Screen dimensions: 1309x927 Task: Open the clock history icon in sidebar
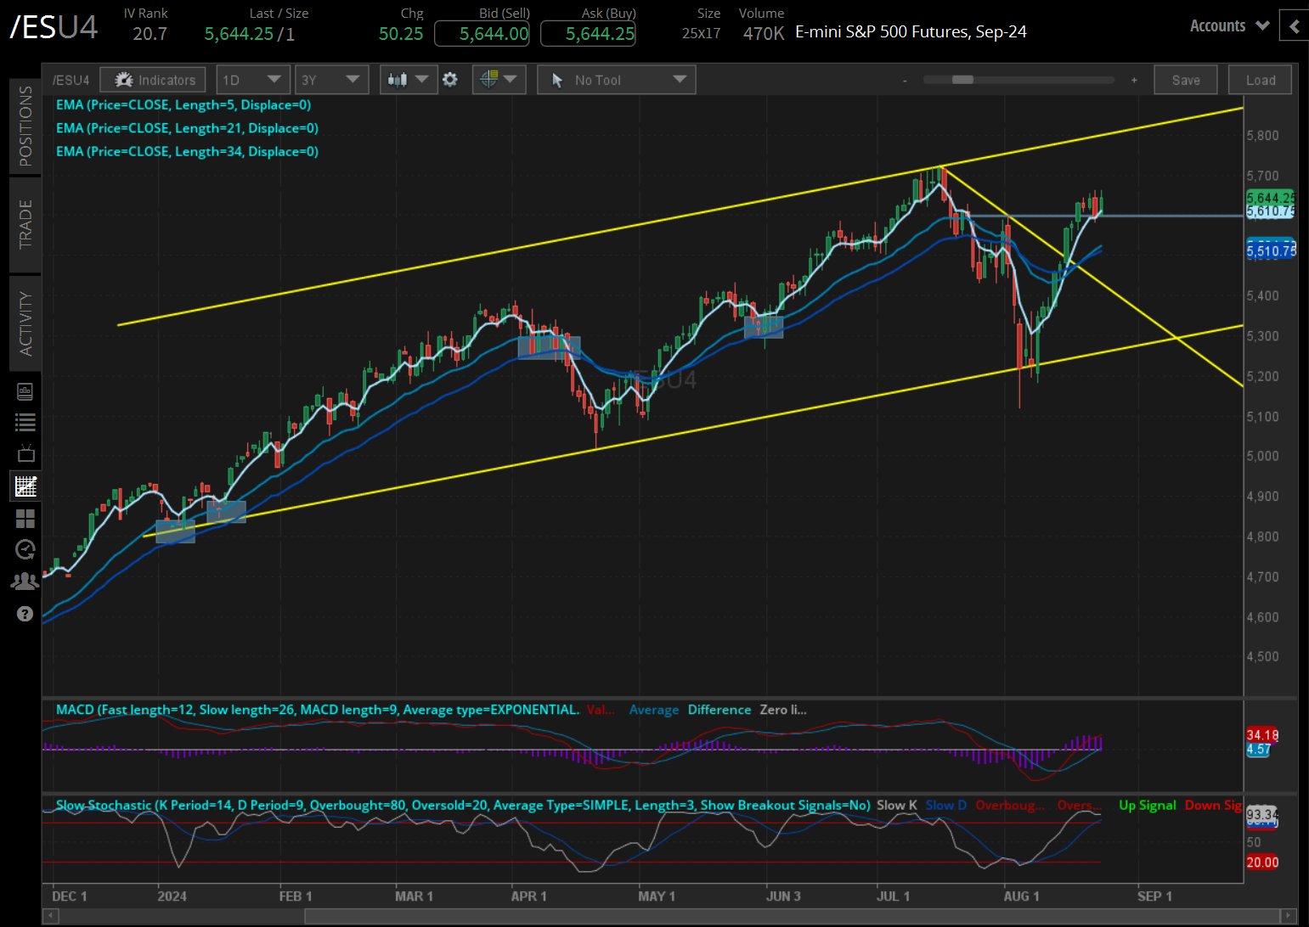point(25,549)
